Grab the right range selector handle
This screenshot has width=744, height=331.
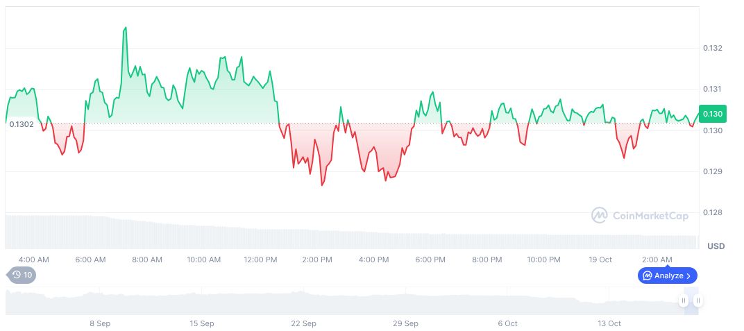click(697, 300)
